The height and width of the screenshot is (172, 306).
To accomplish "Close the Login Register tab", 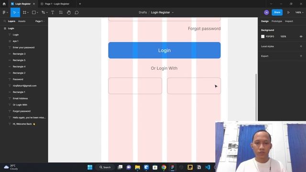I will tap(34, 4).
